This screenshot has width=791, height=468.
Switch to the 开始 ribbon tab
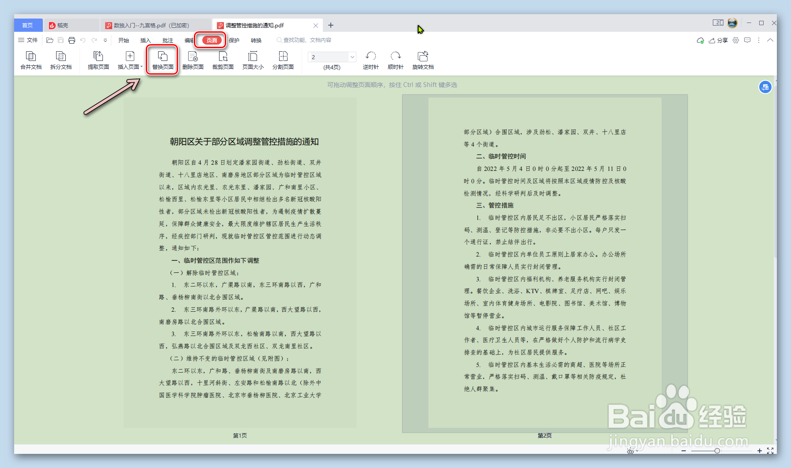124,40
